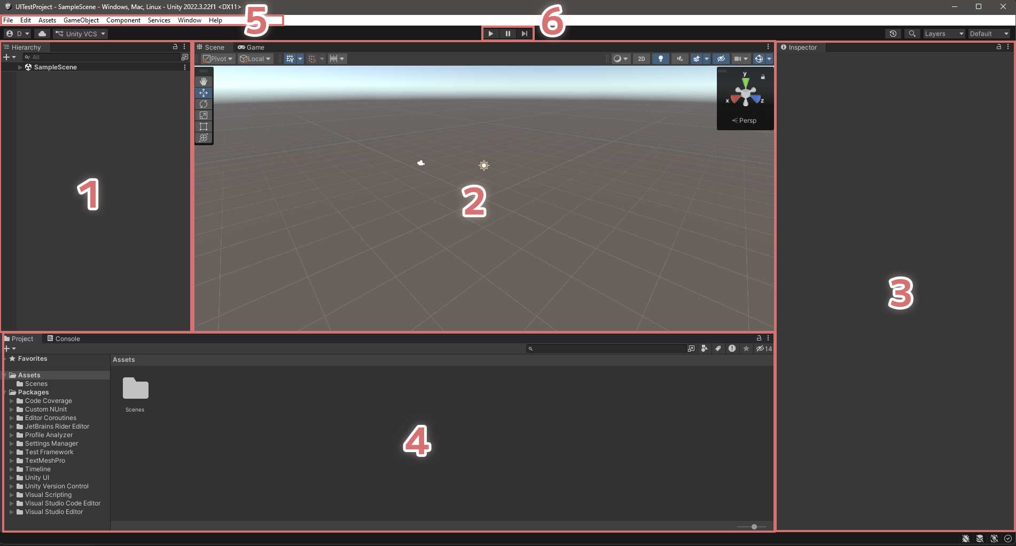Click the Project create plus button
Screen dimensions: 1016x546
[x=7, y=349]
